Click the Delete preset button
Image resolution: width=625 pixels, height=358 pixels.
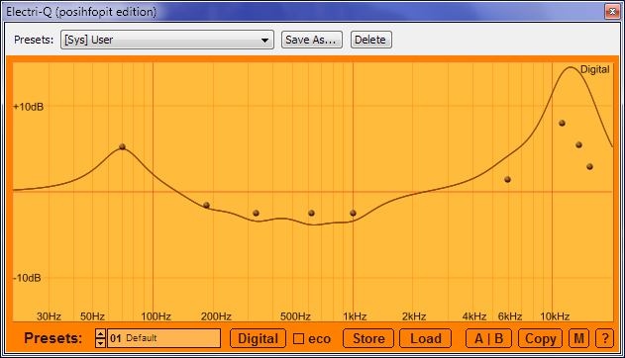pos(371,40)
